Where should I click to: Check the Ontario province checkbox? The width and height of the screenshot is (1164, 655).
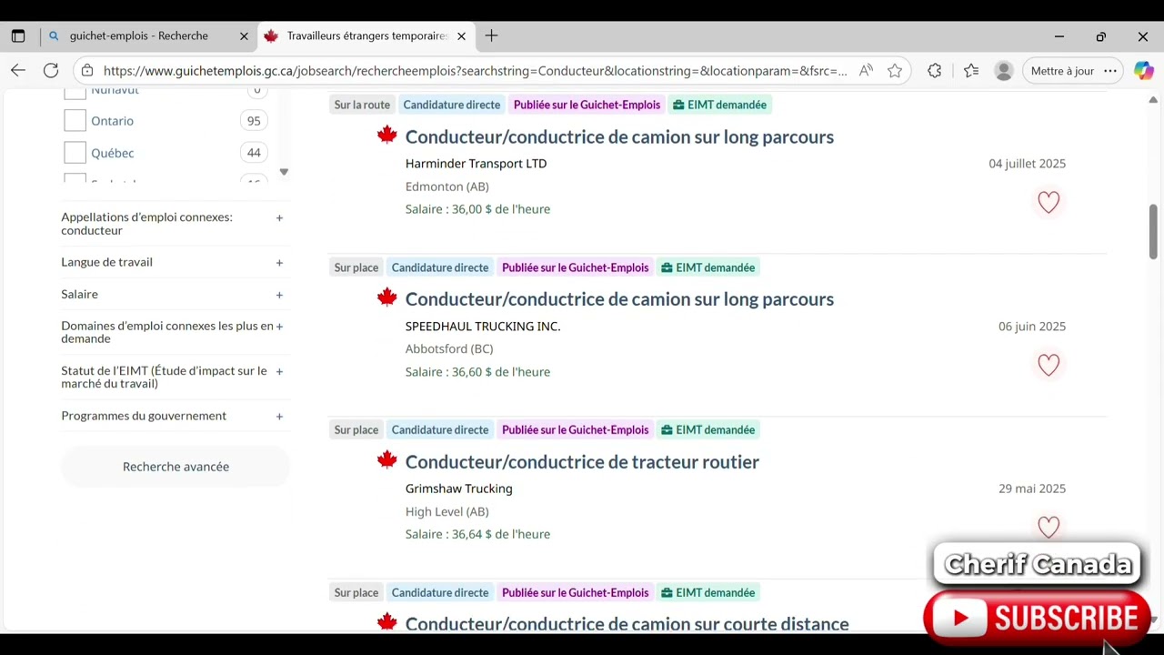[75, 120]
